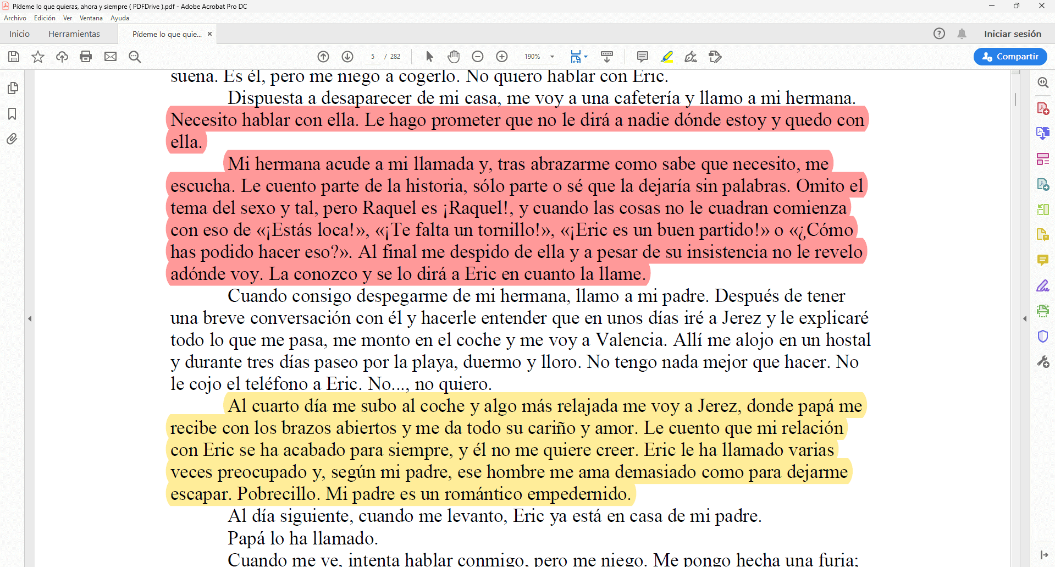Click the yellow highlighted paragraph about Jerez

517,449
